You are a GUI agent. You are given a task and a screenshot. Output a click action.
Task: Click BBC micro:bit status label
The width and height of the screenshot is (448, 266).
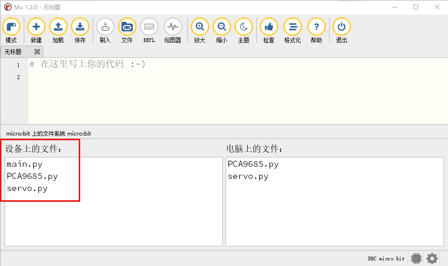click(x=386, y=259)
